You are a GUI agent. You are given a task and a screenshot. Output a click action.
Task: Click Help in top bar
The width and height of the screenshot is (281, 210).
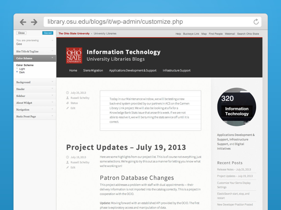coord(178,34)
